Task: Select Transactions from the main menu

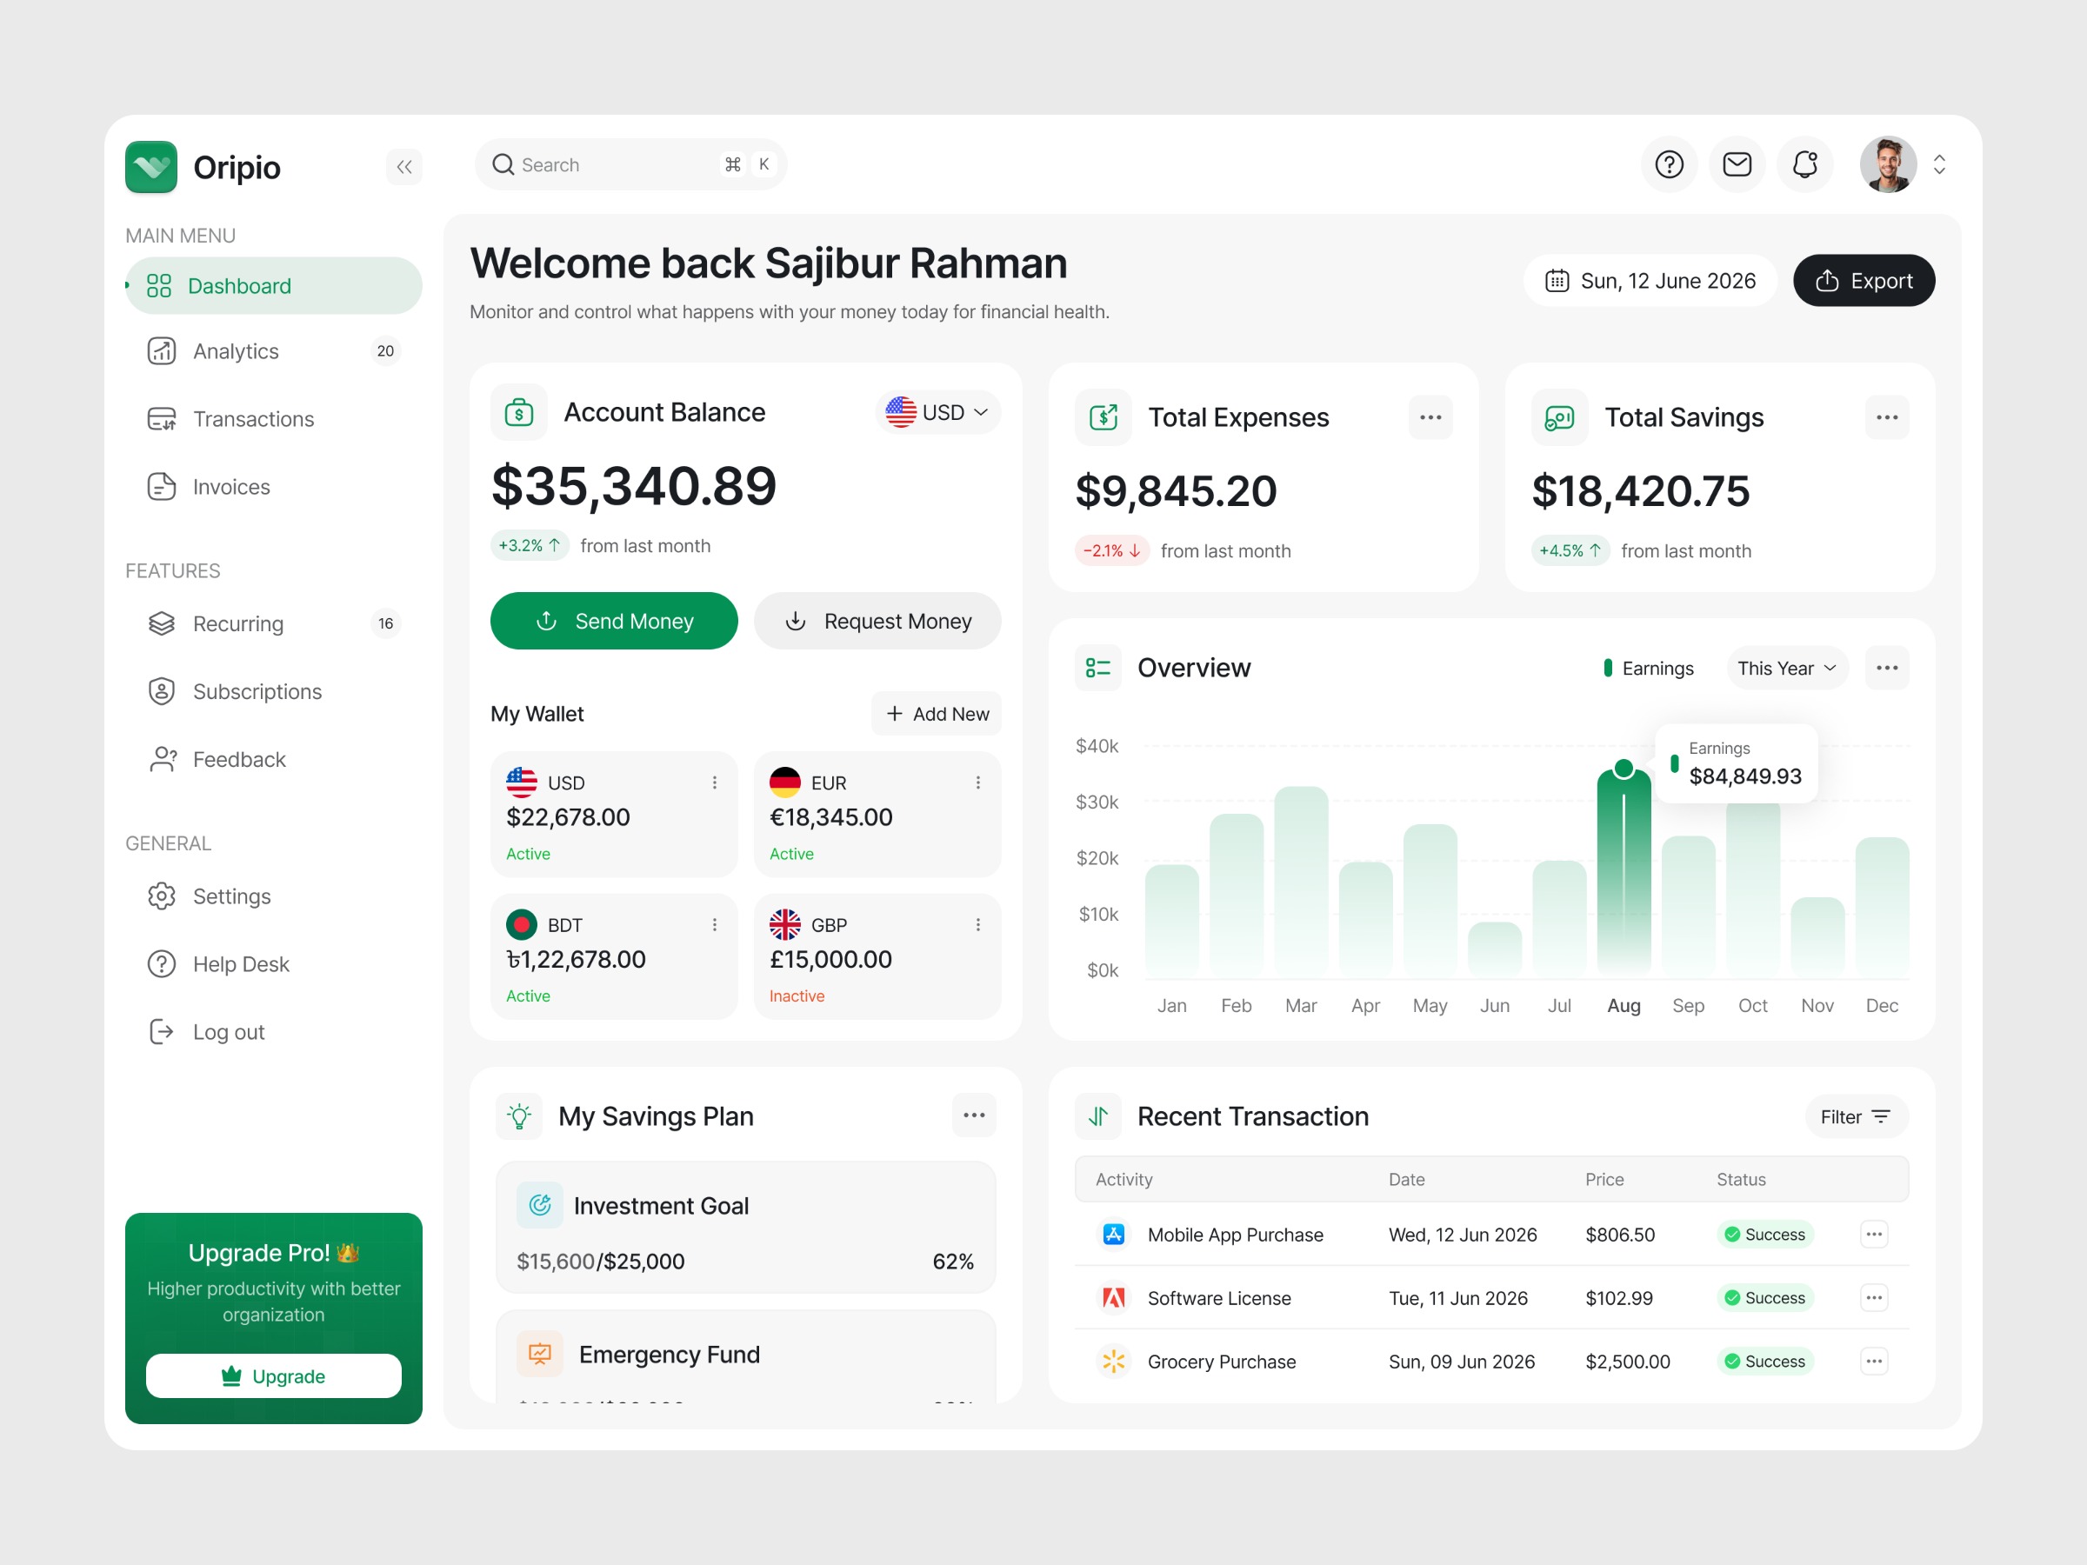Action: coord(253,419)
